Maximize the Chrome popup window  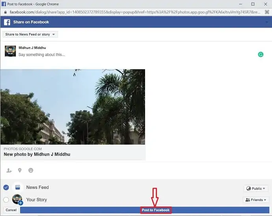point(253,4)
